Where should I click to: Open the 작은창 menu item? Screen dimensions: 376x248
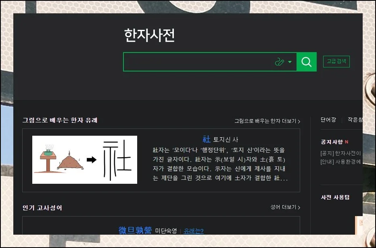coord(355,120)
